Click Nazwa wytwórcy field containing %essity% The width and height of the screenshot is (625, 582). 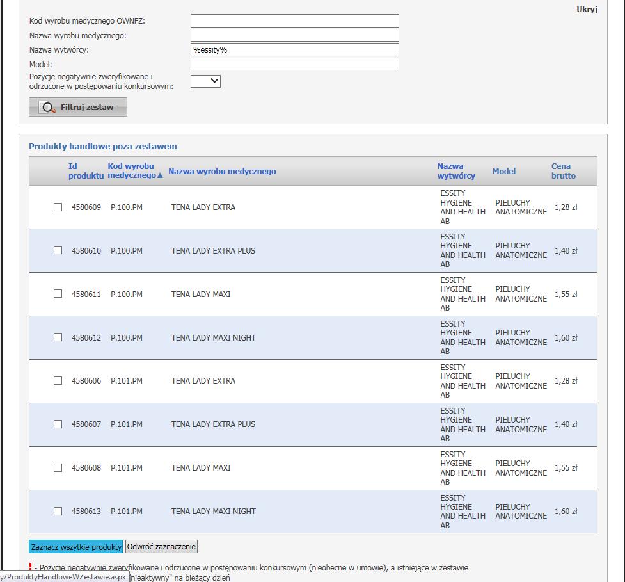pos(294,49)
